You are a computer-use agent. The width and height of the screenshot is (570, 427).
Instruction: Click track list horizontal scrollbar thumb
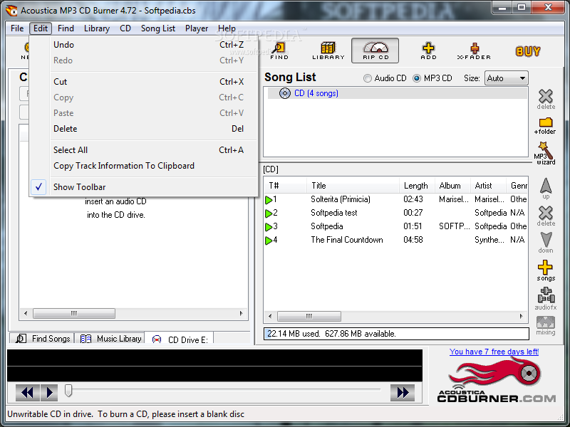click(x=309, y=316)
